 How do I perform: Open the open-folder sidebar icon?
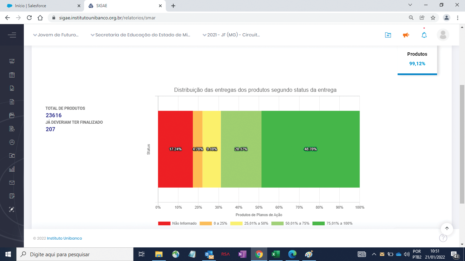[12, 115]
